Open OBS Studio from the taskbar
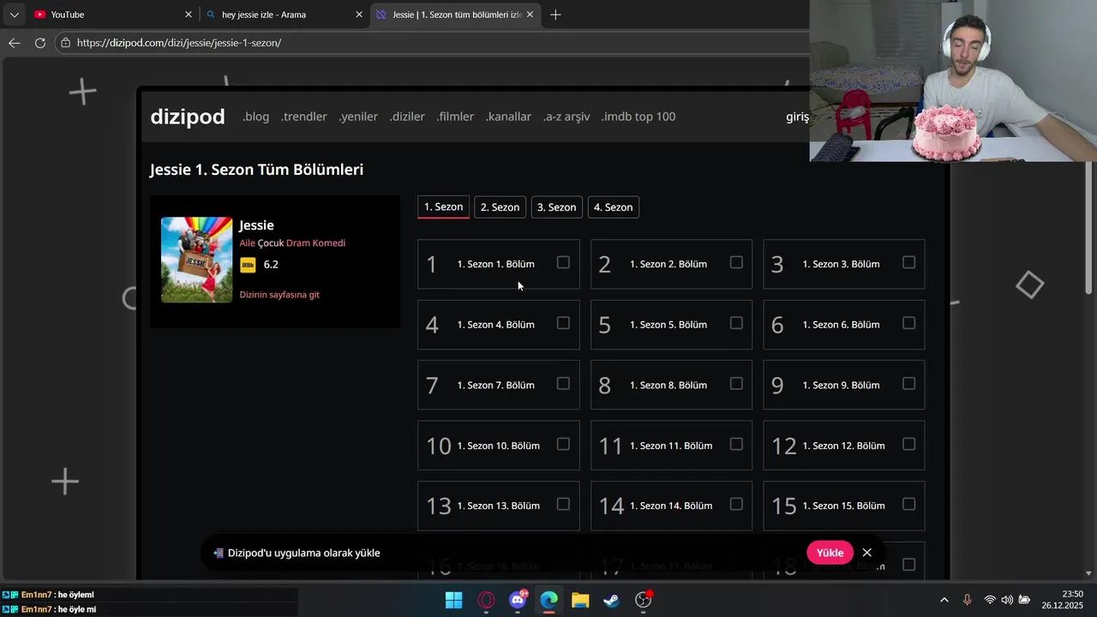1097x617 pixels. click(643, 600)
